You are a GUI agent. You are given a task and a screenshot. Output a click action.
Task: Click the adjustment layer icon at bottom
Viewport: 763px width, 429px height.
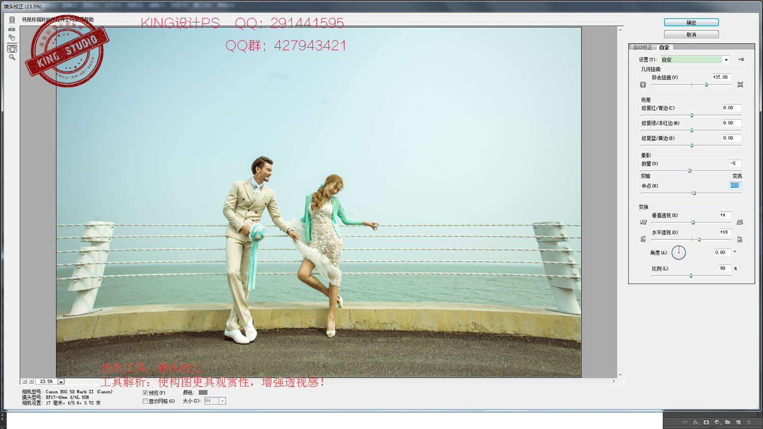[717, 422]
